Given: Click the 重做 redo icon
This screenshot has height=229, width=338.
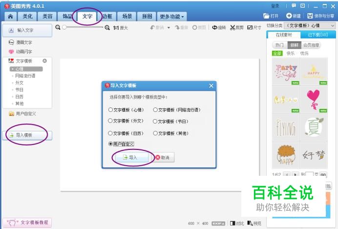Looking at the screenshot, I should coord(177,27).
